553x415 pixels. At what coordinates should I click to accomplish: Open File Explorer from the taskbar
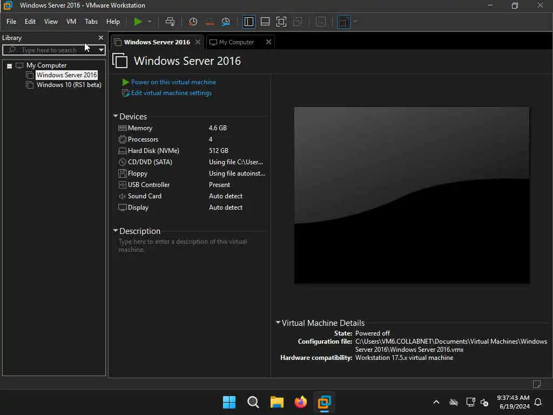[x=277, y=402]
